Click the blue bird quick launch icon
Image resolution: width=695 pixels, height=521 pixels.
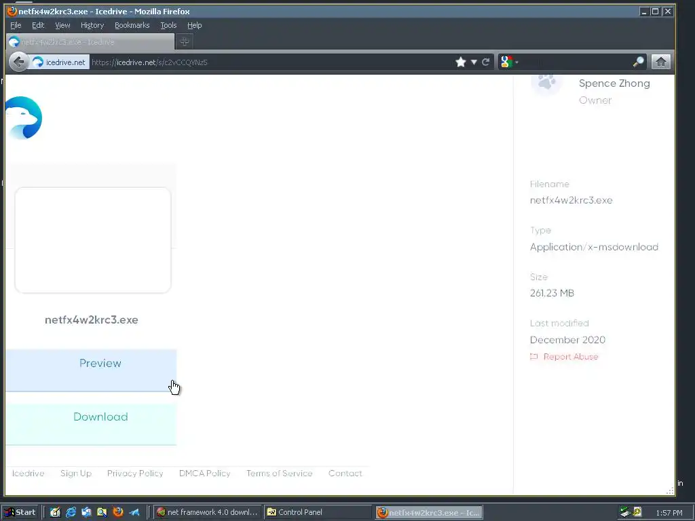point(134,512)
